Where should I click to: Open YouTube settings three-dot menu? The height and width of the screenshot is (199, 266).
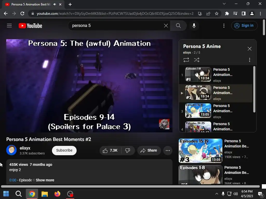click(224, 26)
